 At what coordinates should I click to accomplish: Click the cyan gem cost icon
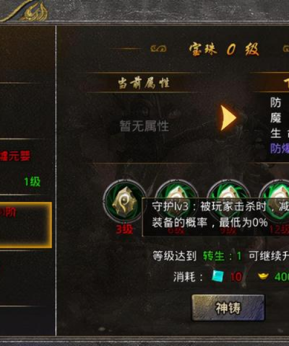point(217,276)
